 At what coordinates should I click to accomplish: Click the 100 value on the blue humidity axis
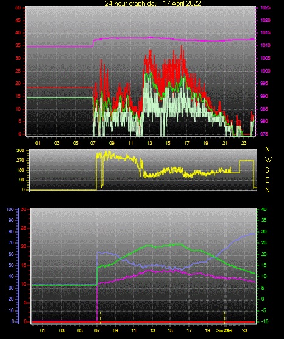tap(10, 209)
